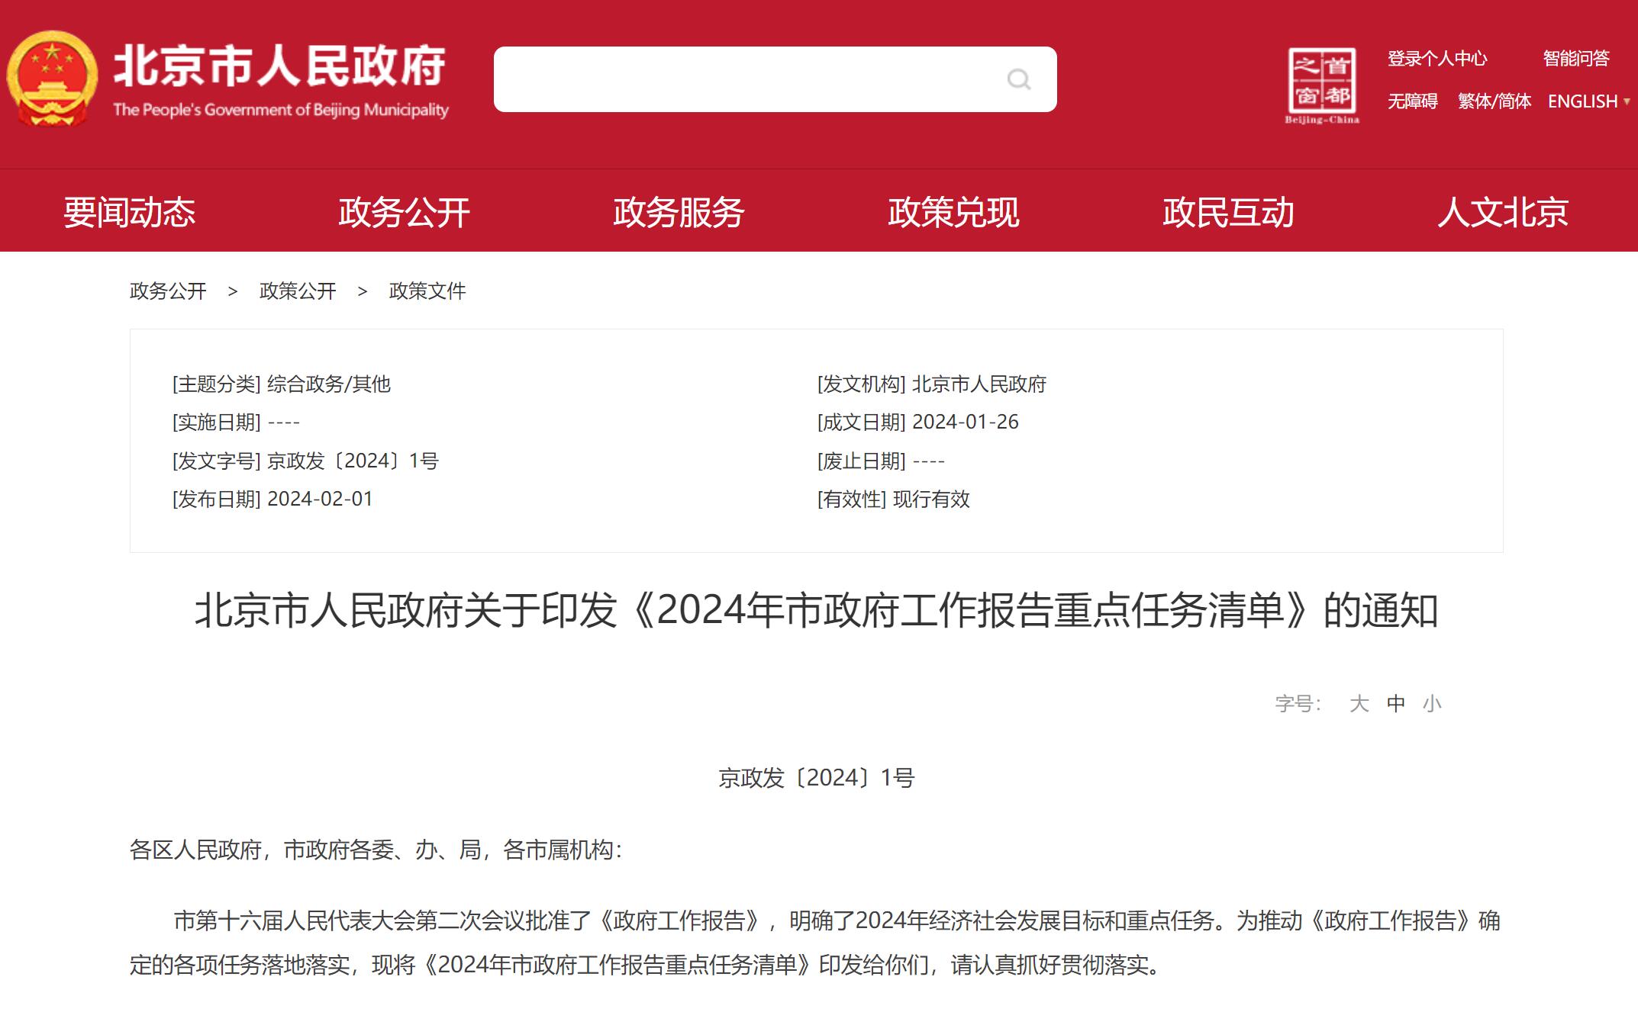Click the 字号 label
Screen dimensions: 1638x1012
[x=1298, y=703]
